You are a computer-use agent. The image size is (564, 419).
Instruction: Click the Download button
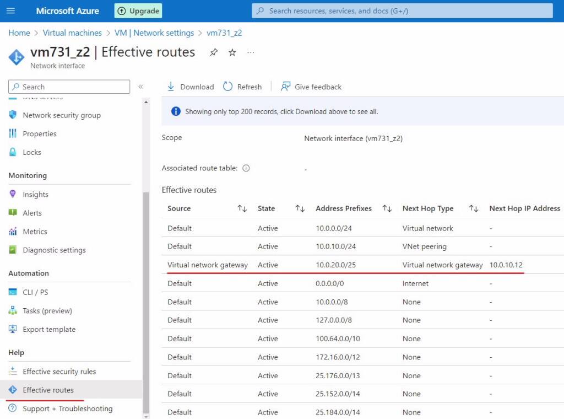point(189,87)
